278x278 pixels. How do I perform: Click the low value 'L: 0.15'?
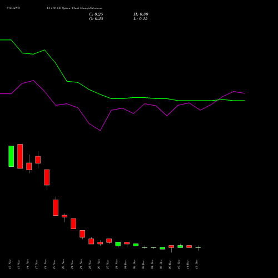141,19
